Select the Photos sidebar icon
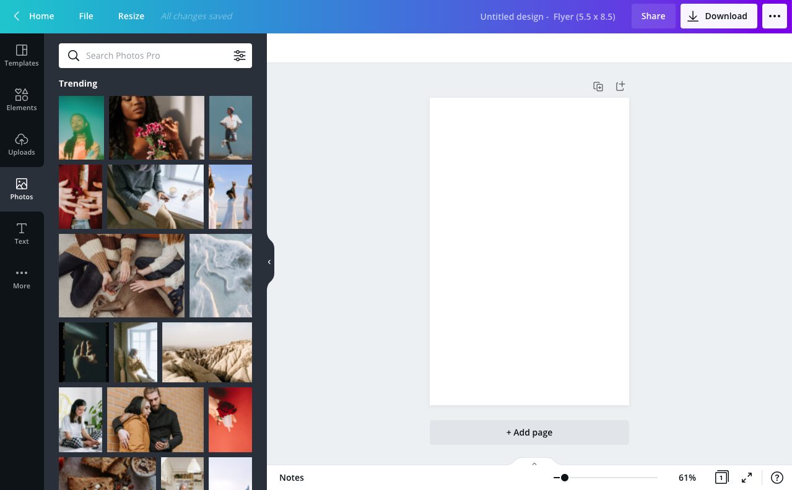This screenshot has height=490, width=792. pos(22,189)
